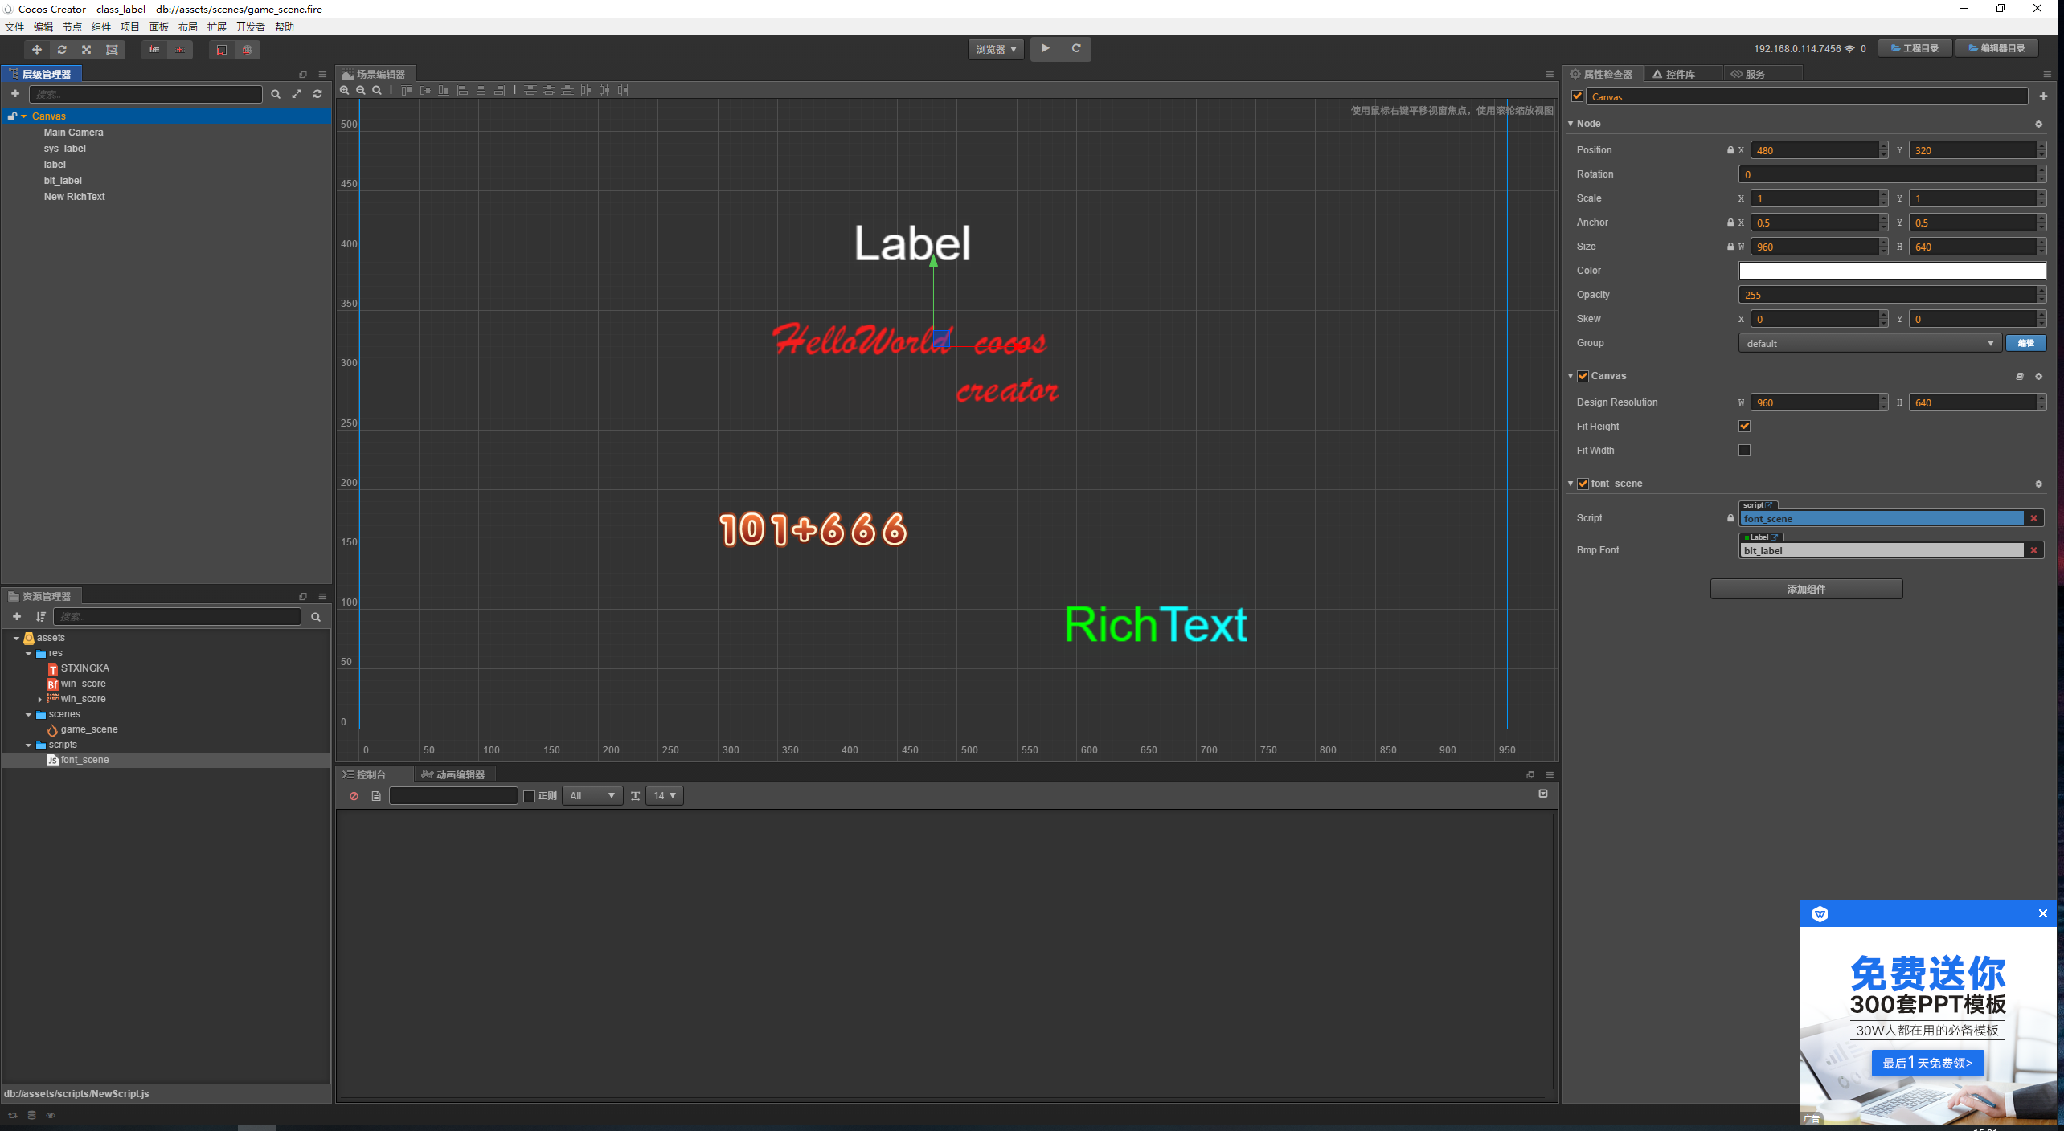Click the play preview button
Image resolution: width=2064 pixels, height=1131 pixels.
tap(1045, 48)
